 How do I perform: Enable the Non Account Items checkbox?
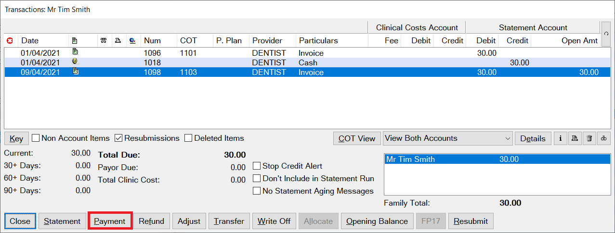36,138
